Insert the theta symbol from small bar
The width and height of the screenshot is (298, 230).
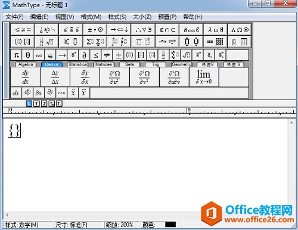(27, 55)
